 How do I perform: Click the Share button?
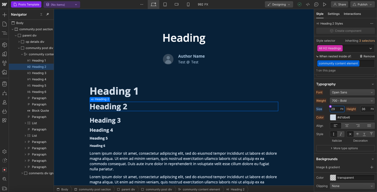pos(340,4)
